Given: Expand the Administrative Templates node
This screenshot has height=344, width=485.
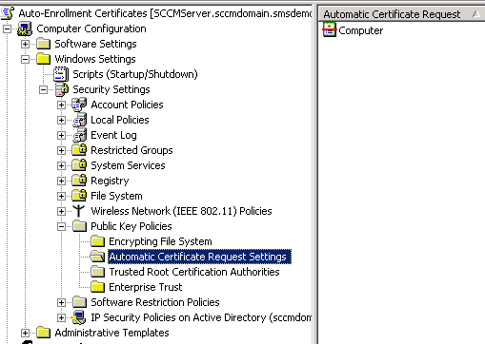Looking at the screenshot, I should (25, 334).
